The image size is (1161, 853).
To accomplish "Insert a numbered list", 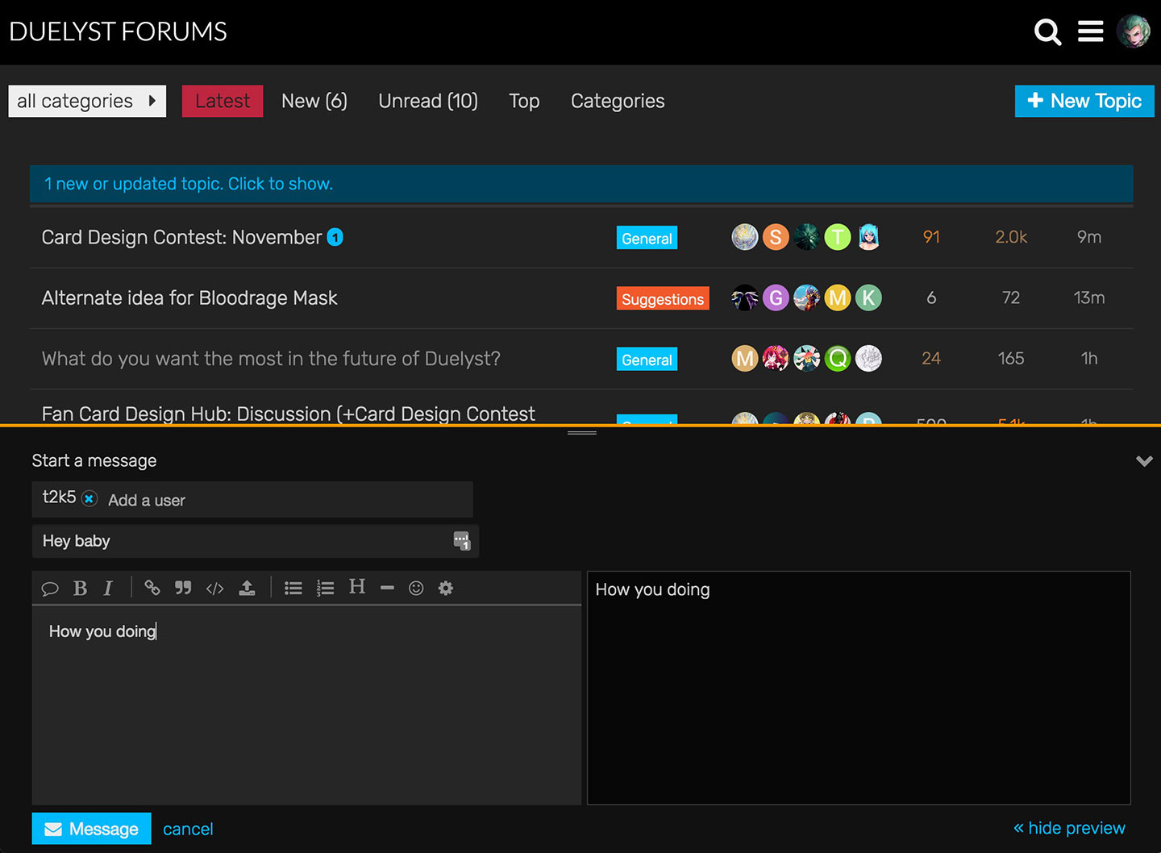I will click(325, 589).
